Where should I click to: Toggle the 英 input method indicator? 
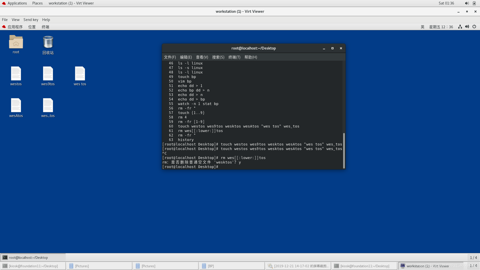click(422, 27)
